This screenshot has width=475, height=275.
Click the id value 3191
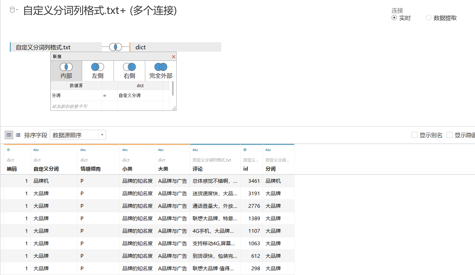point(251,194)
